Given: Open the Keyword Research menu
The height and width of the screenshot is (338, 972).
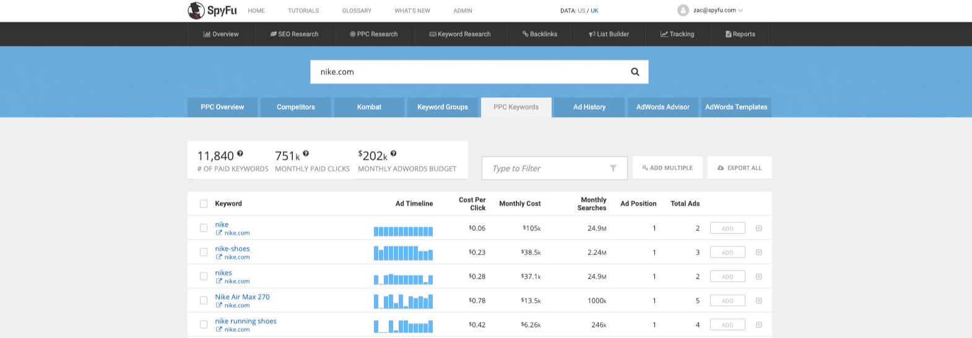Looking at the screenshot, I should pos(460,34).
